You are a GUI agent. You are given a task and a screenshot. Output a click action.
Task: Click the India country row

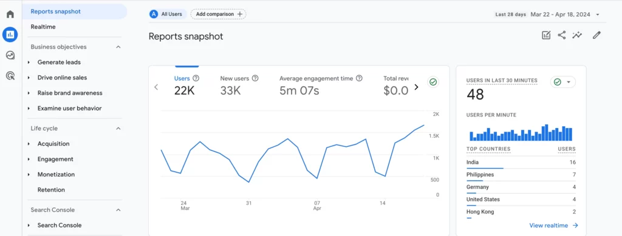(x=521, y=163)
